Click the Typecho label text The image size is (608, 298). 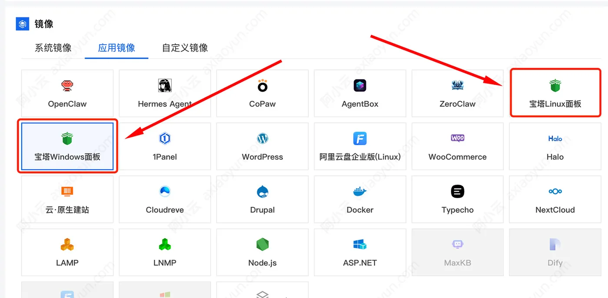457,210
